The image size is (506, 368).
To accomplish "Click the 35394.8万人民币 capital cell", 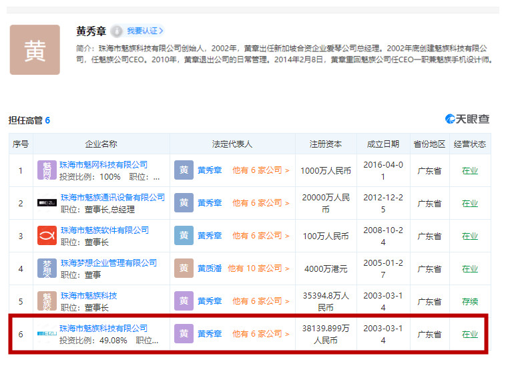I will (x=326, y=301).
